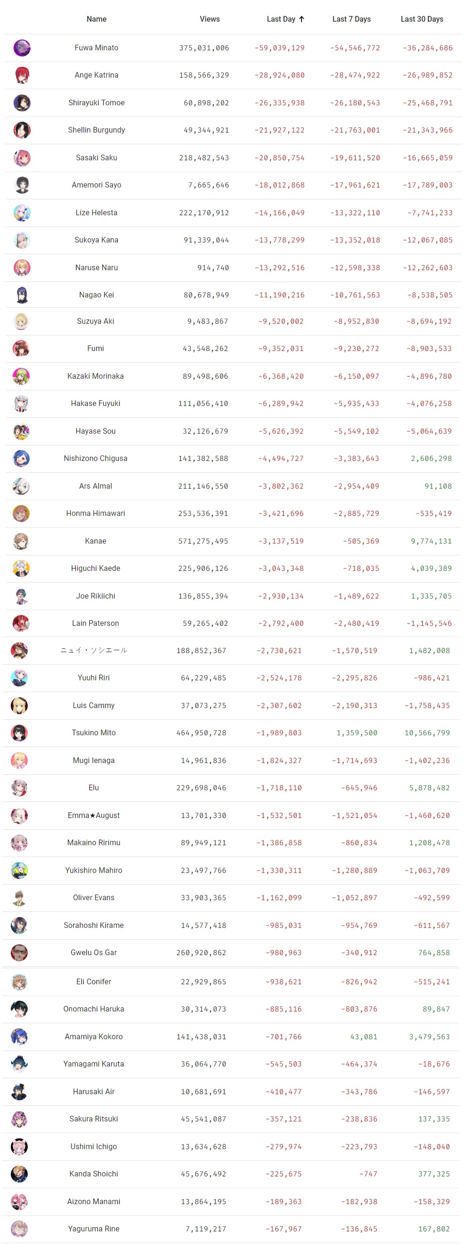Select the Emma★August row name
Screen dimensions: 464x1245
pyautogui.click(x=94, y=816)
